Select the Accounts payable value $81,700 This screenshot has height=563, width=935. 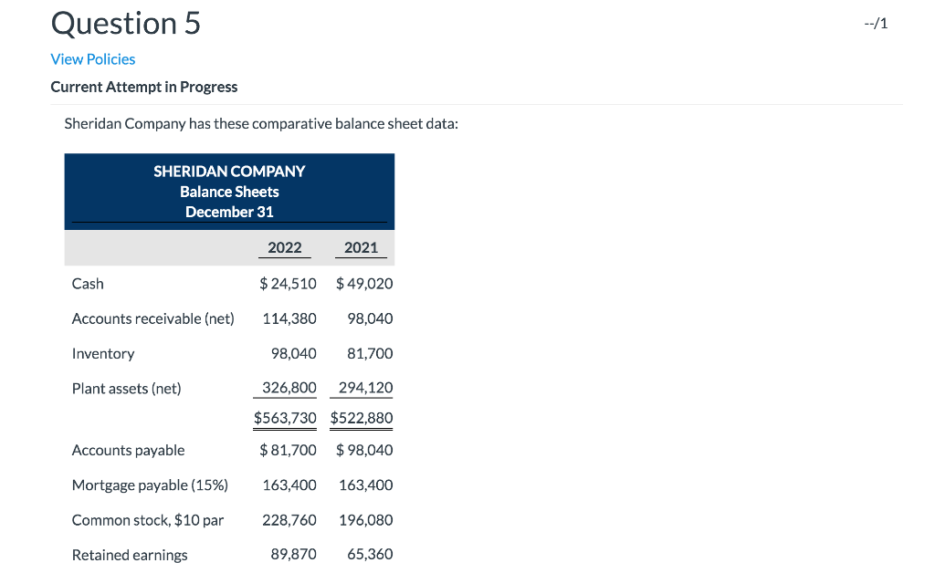point(289,450)
